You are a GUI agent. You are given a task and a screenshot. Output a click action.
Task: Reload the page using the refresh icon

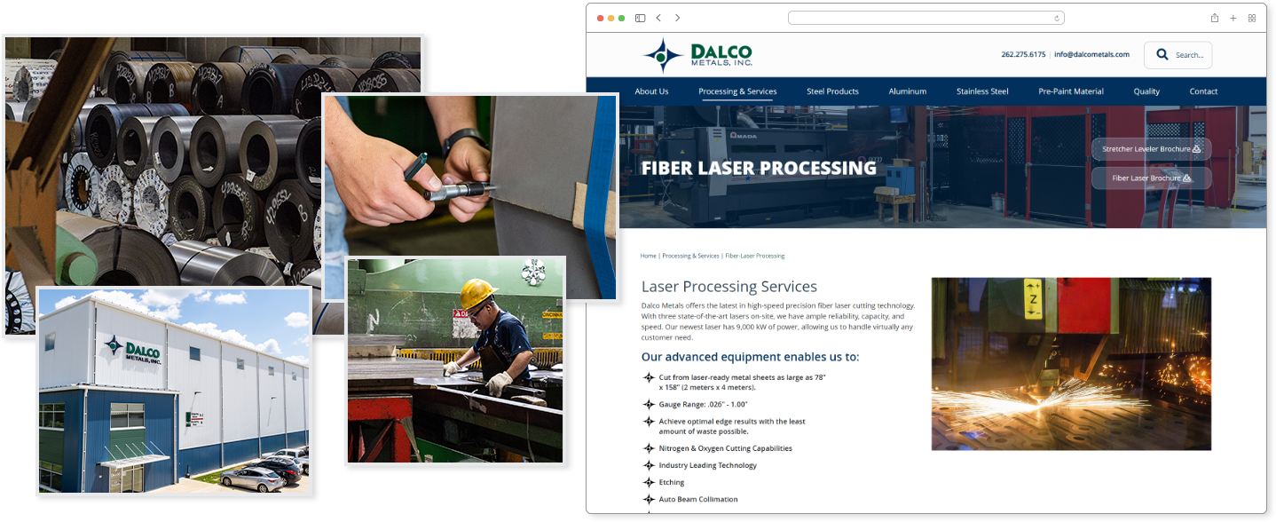[1055, 17]
